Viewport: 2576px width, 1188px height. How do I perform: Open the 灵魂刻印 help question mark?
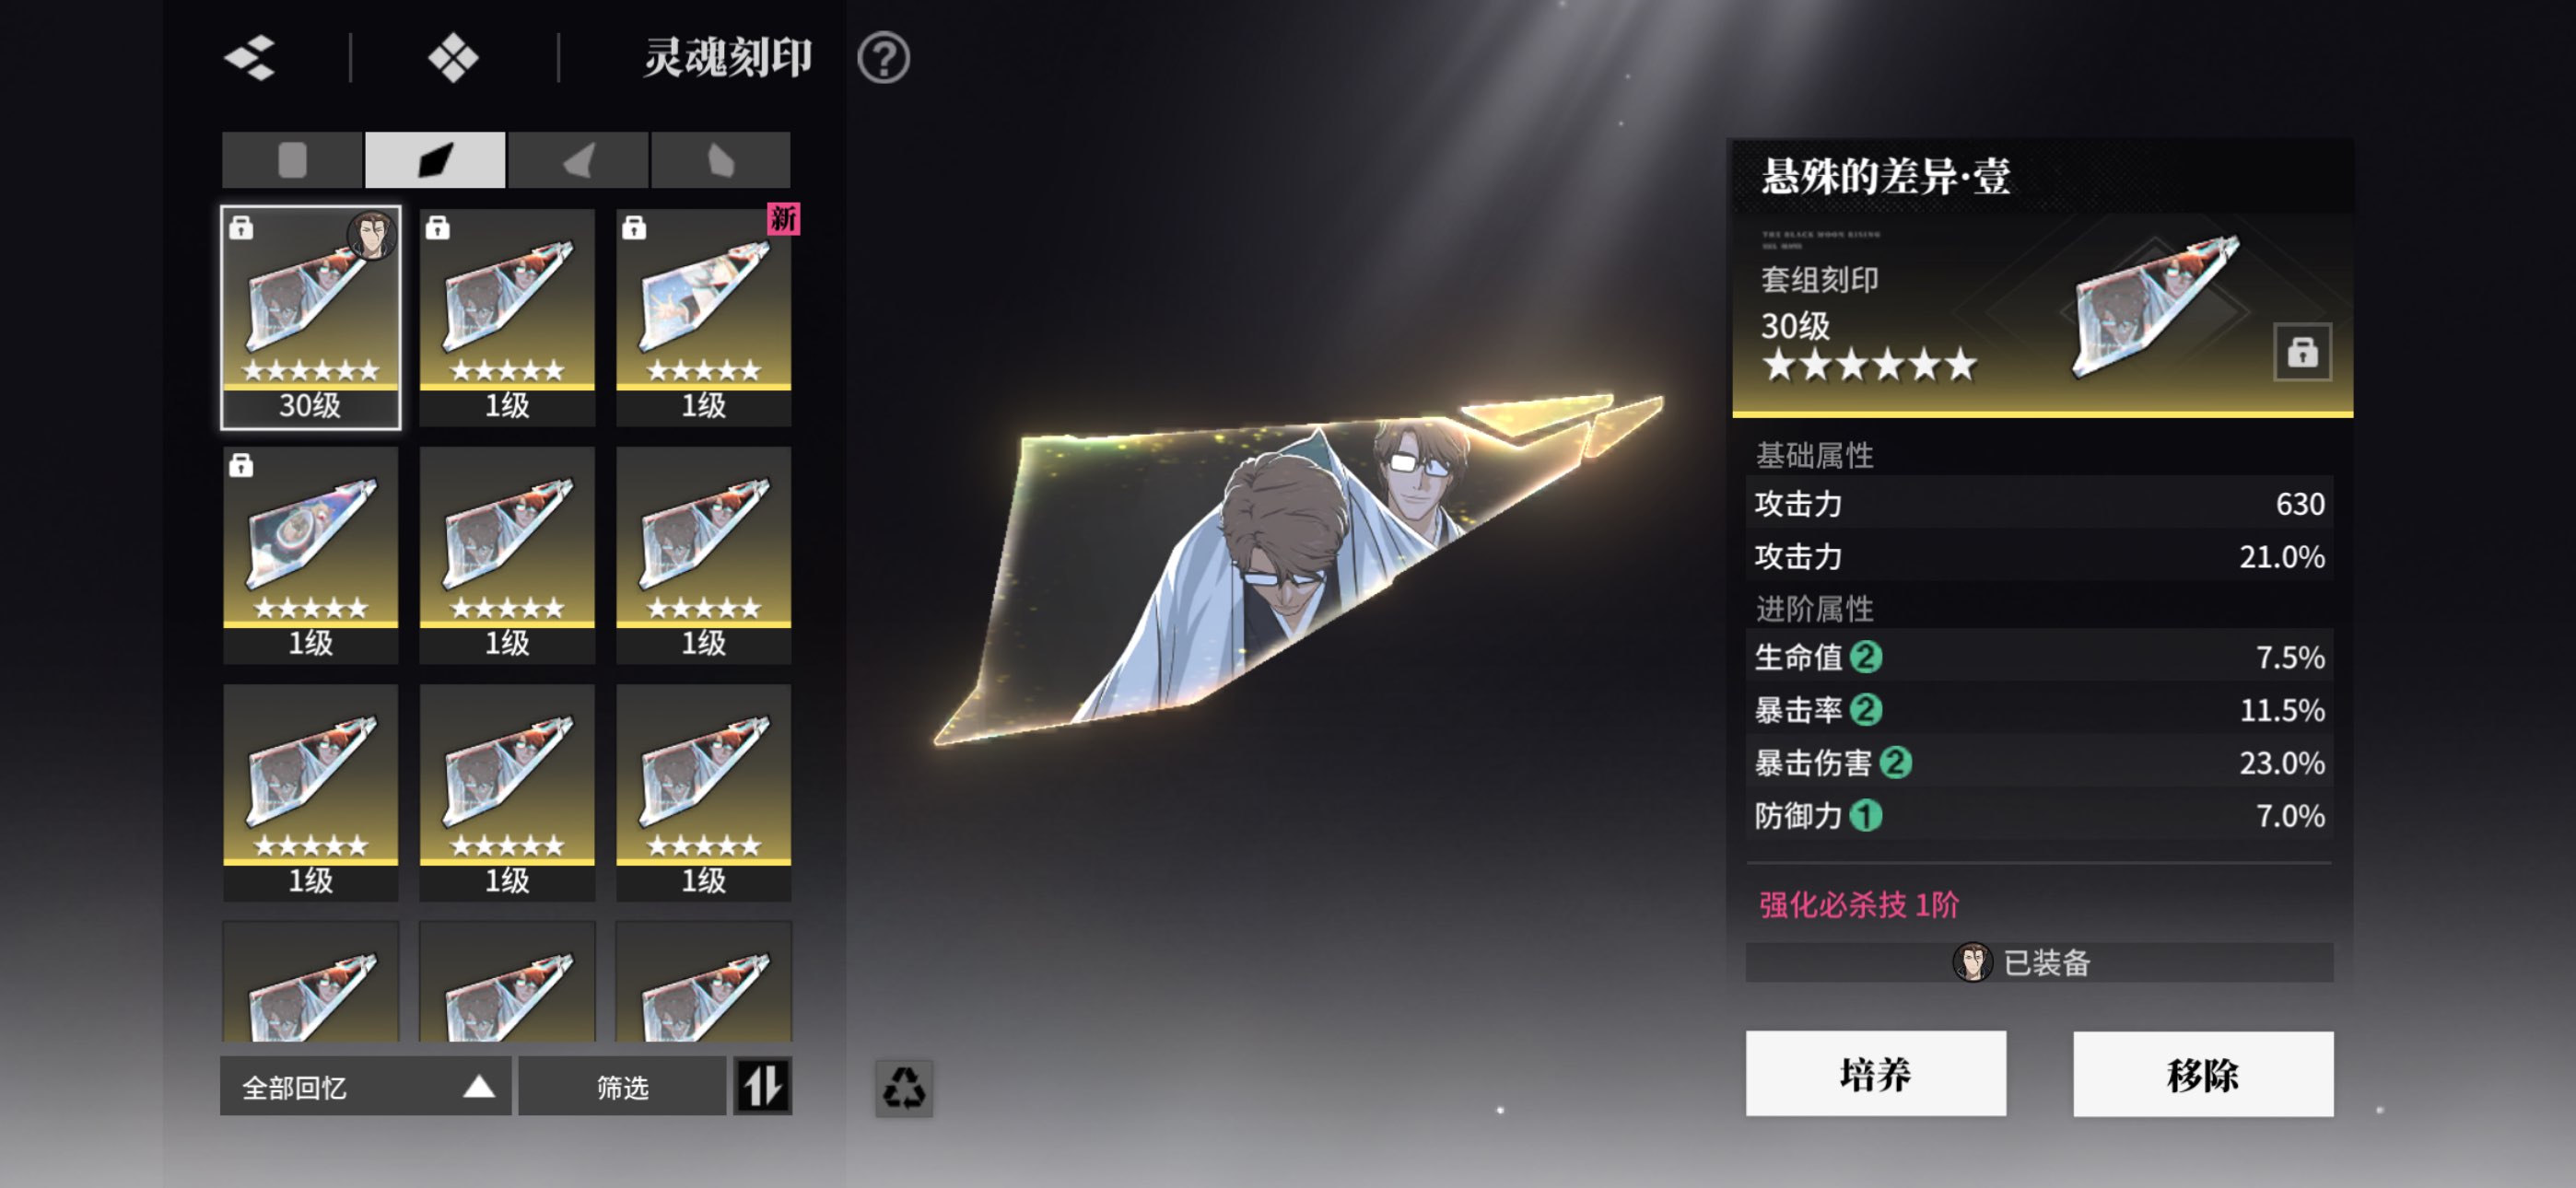(x=883, y=58)
